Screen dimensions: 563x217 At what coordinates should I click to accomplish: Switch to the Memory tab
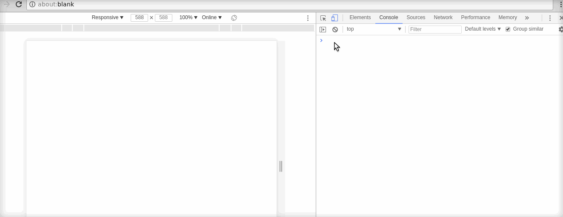(508, 17)
